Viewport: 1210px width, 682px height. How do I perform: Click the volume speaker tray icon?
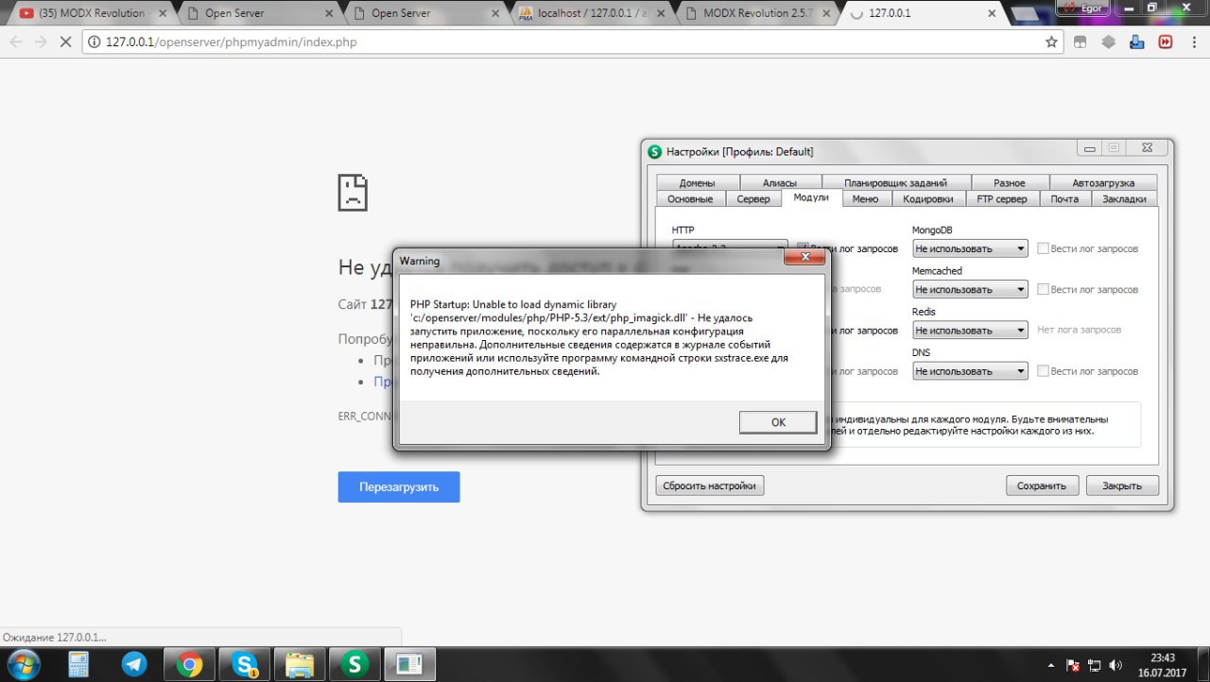coord(1115,665)
